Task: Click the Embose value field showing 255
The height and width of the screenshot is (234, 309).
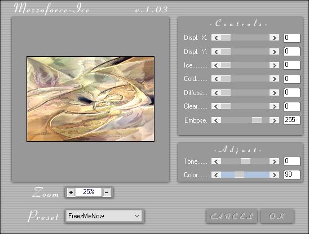Action: click(x=292, y=120)
